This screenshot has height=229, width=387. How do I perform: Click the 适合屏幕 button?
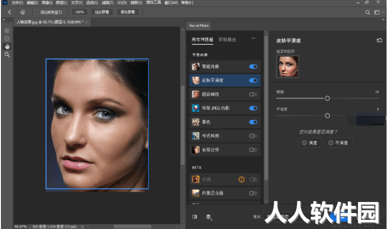(102, 12)
